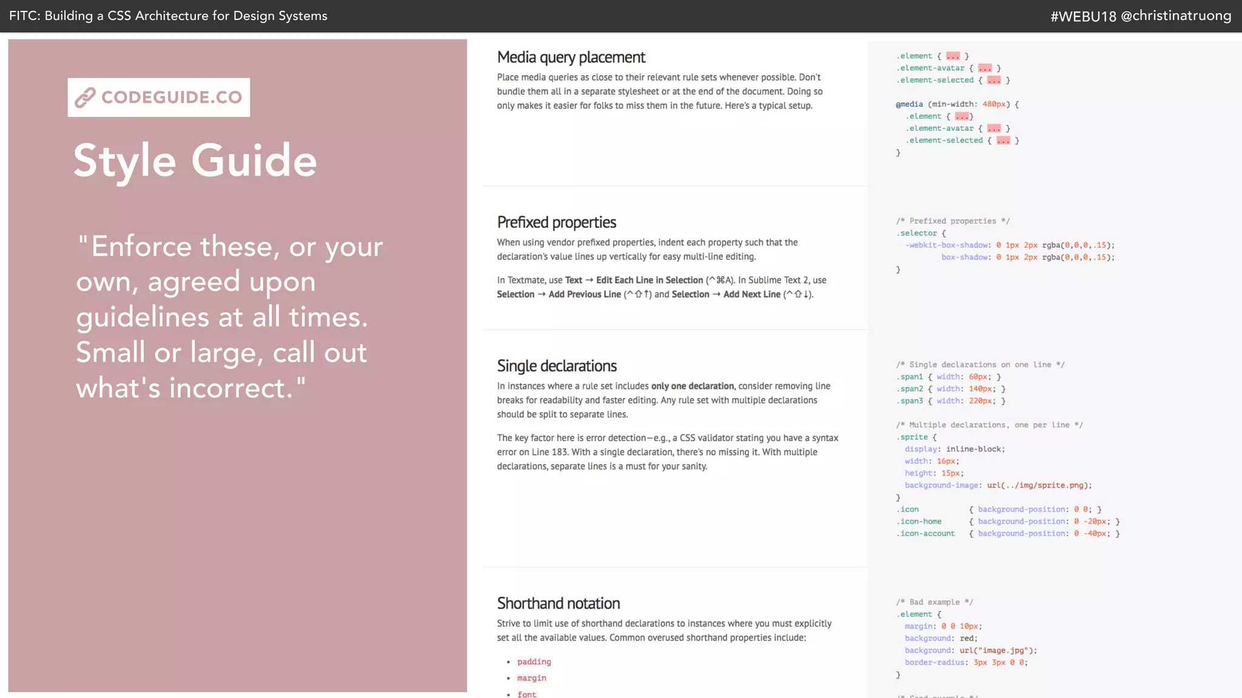Click the Enforce these guidelines quote text
The width and height of the screenshot is (1242, 698).
pos(229,317)
